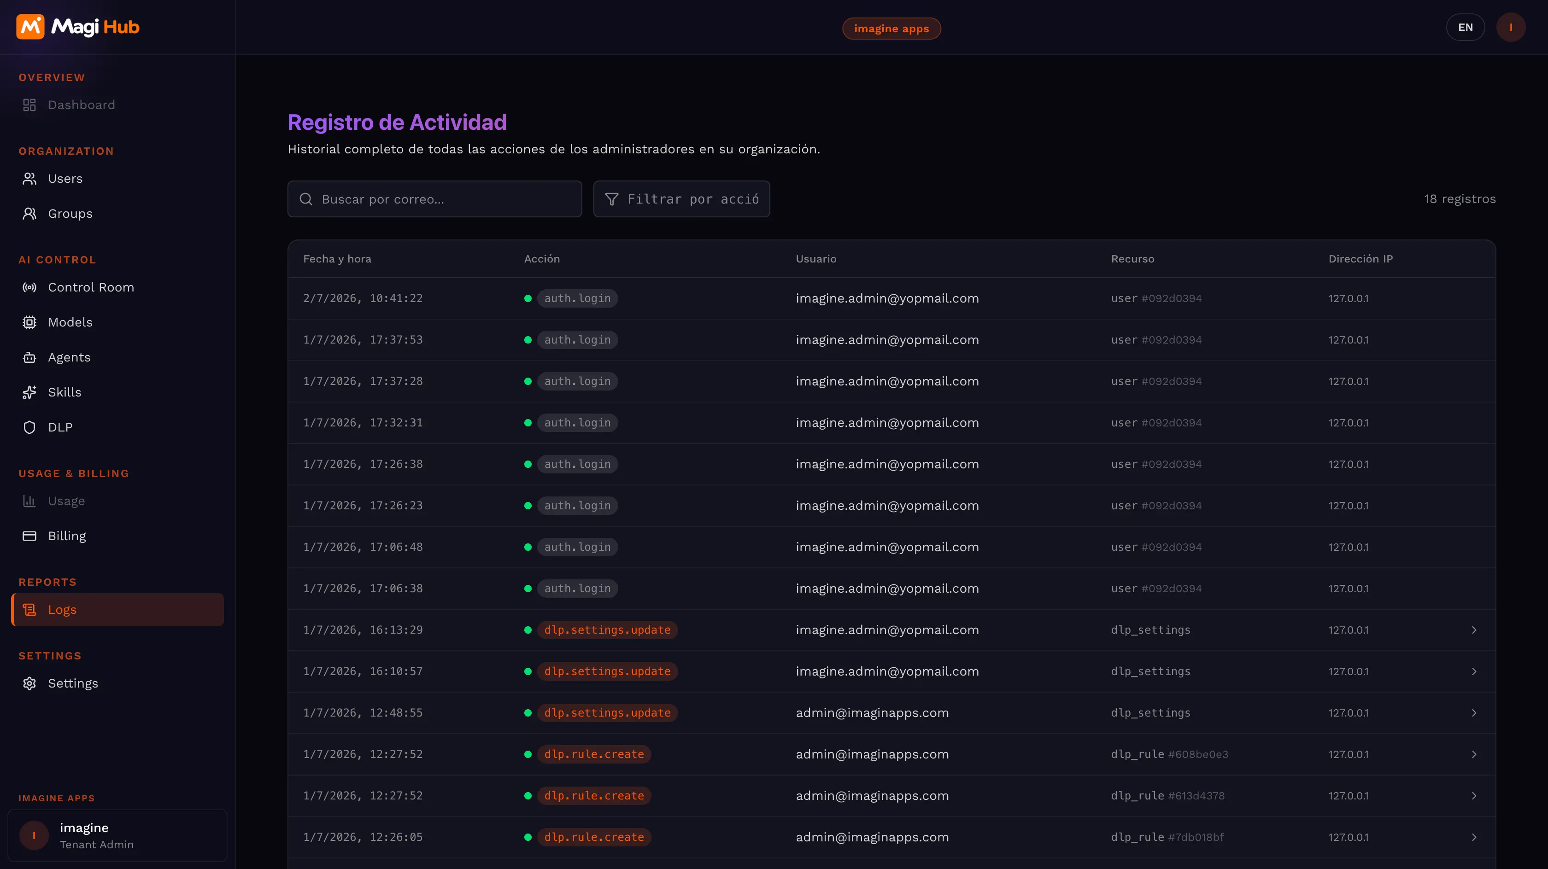Click the 18 registros count
The height and width of the screenshot is (869, 1548).
coord(1460,199)
